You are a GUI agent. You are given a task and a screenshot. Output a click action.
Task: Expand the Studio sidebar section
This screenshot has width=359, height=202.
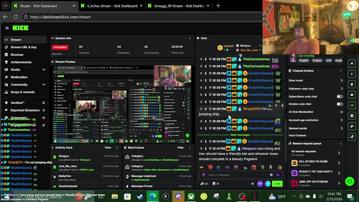[43, 70]
